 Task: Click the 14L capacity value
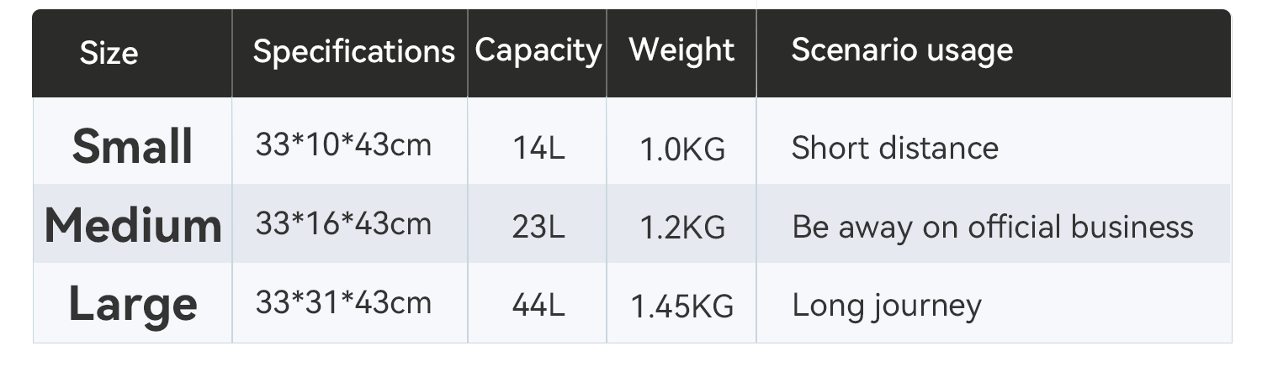[538, 149]
